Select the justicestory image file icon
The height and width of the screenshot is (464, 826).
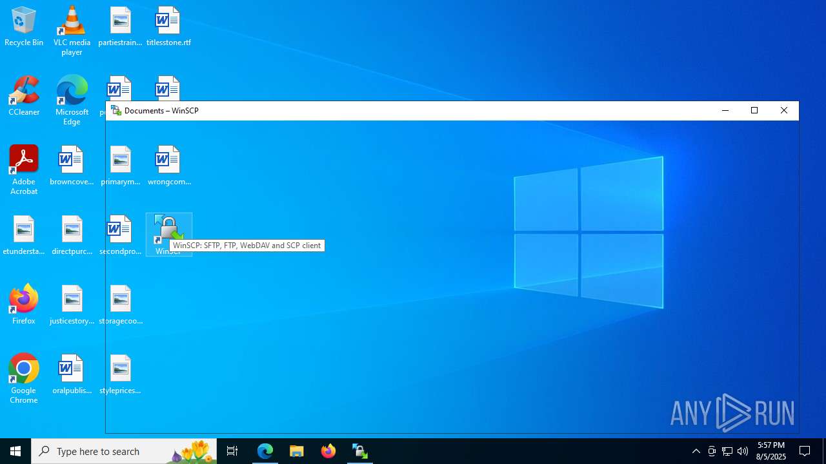[72, 305]
